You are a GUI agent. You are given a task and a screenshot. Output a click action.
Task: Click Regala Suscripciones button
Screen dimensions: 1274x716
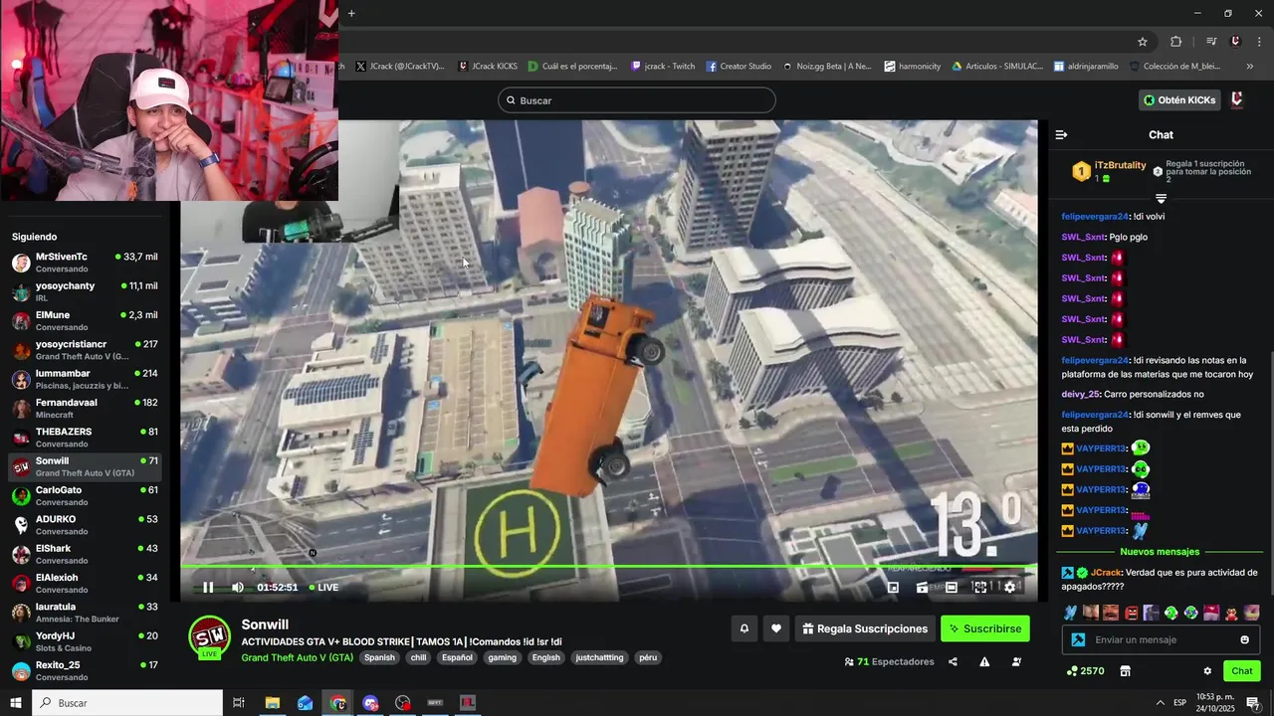(865, 628)
